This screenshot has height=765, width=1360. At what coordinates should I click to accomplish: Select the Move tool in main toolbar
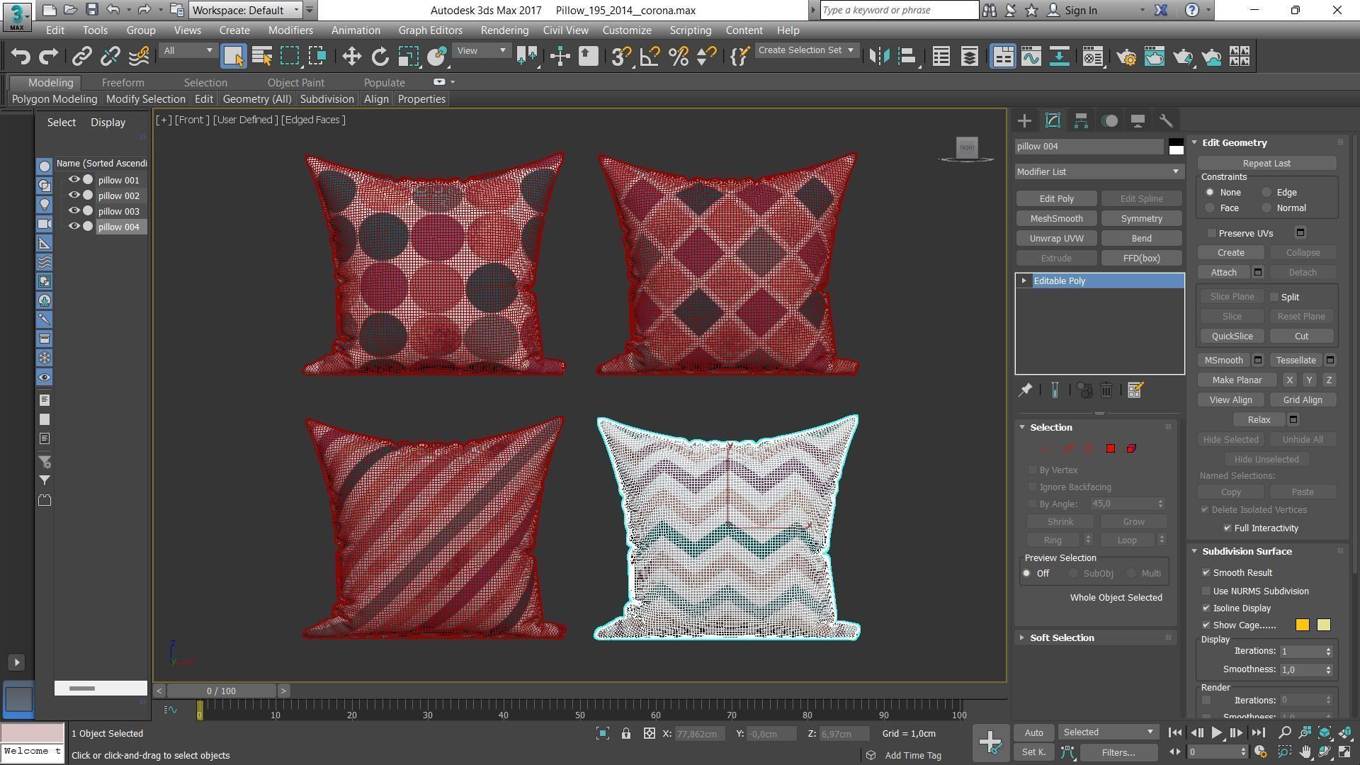point(351,56)
